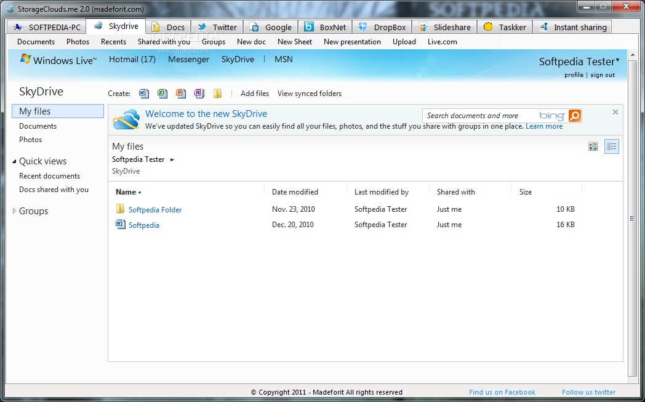Click the vertical scrollbar grip
Viewport: 645px width, 402px height.
(632, 219)
